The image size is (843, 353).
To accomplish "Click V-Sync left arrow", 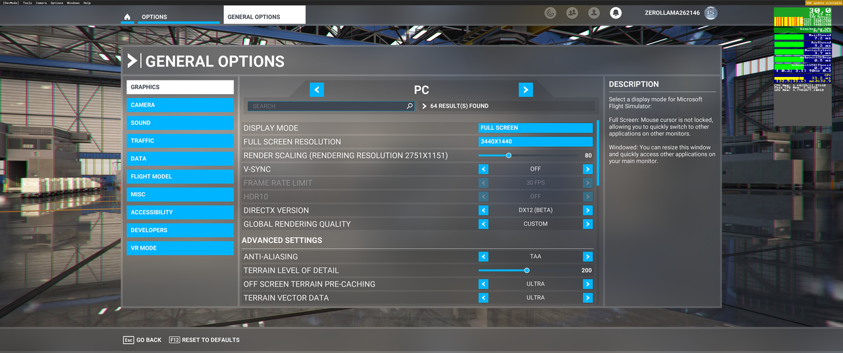I will (x=483, y=169).
